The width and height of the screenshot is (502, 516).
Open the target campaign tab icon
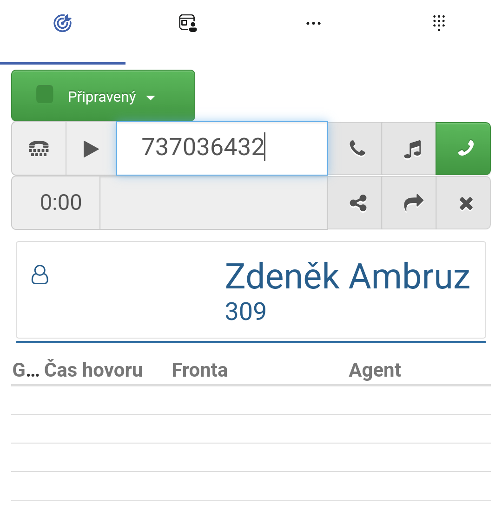63,23
